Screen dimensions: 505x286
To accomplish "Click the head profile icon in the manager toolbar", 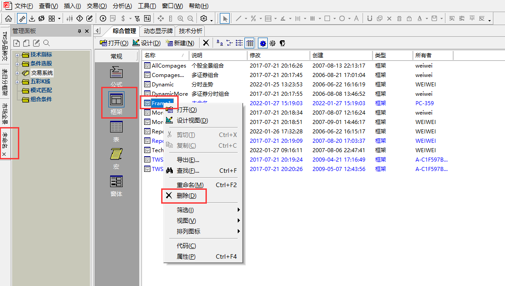I will [282, 43].
